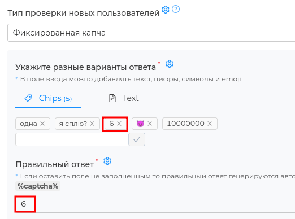Open the Фиксированная капча dropdown
Viewport: 295px width, 219px height.
pyautogui.click(x=151, y=33)
